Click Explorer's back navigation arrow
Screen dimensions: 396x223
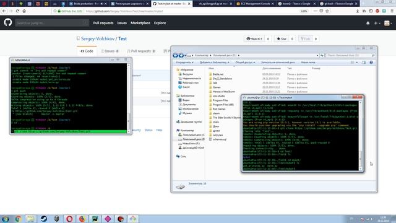[x=175, y=55]
